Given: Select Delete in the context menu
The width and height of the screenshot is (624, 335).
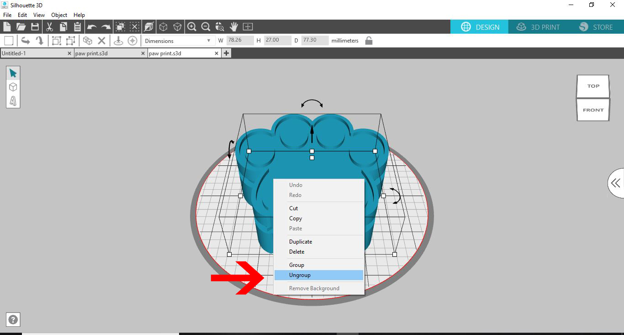Looking at the screenshot, I should [318, 252].
